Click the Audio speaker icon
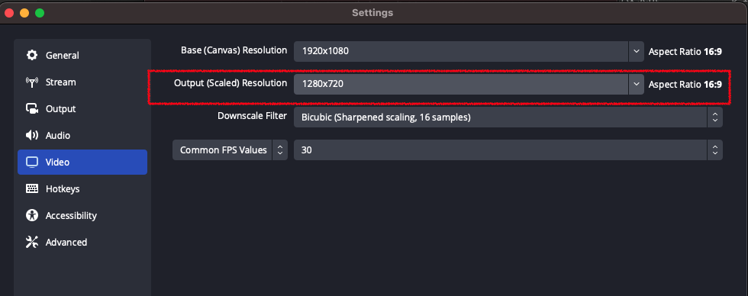The image size is (748, 296). click(32, 135)
